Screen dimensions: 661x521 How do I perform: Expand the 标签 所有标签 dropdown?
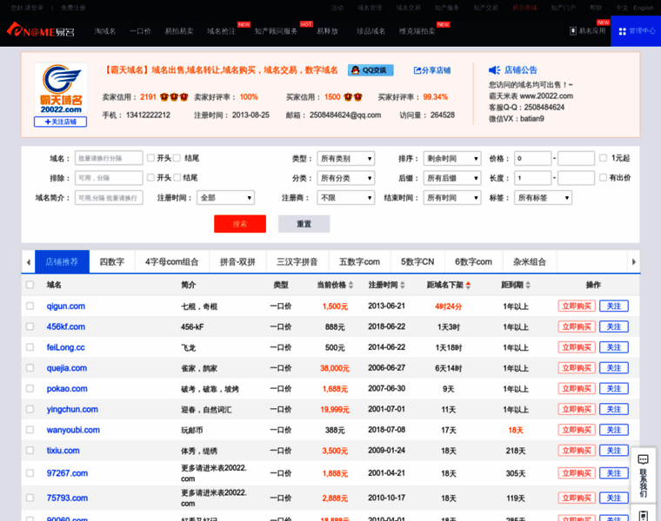543,198
